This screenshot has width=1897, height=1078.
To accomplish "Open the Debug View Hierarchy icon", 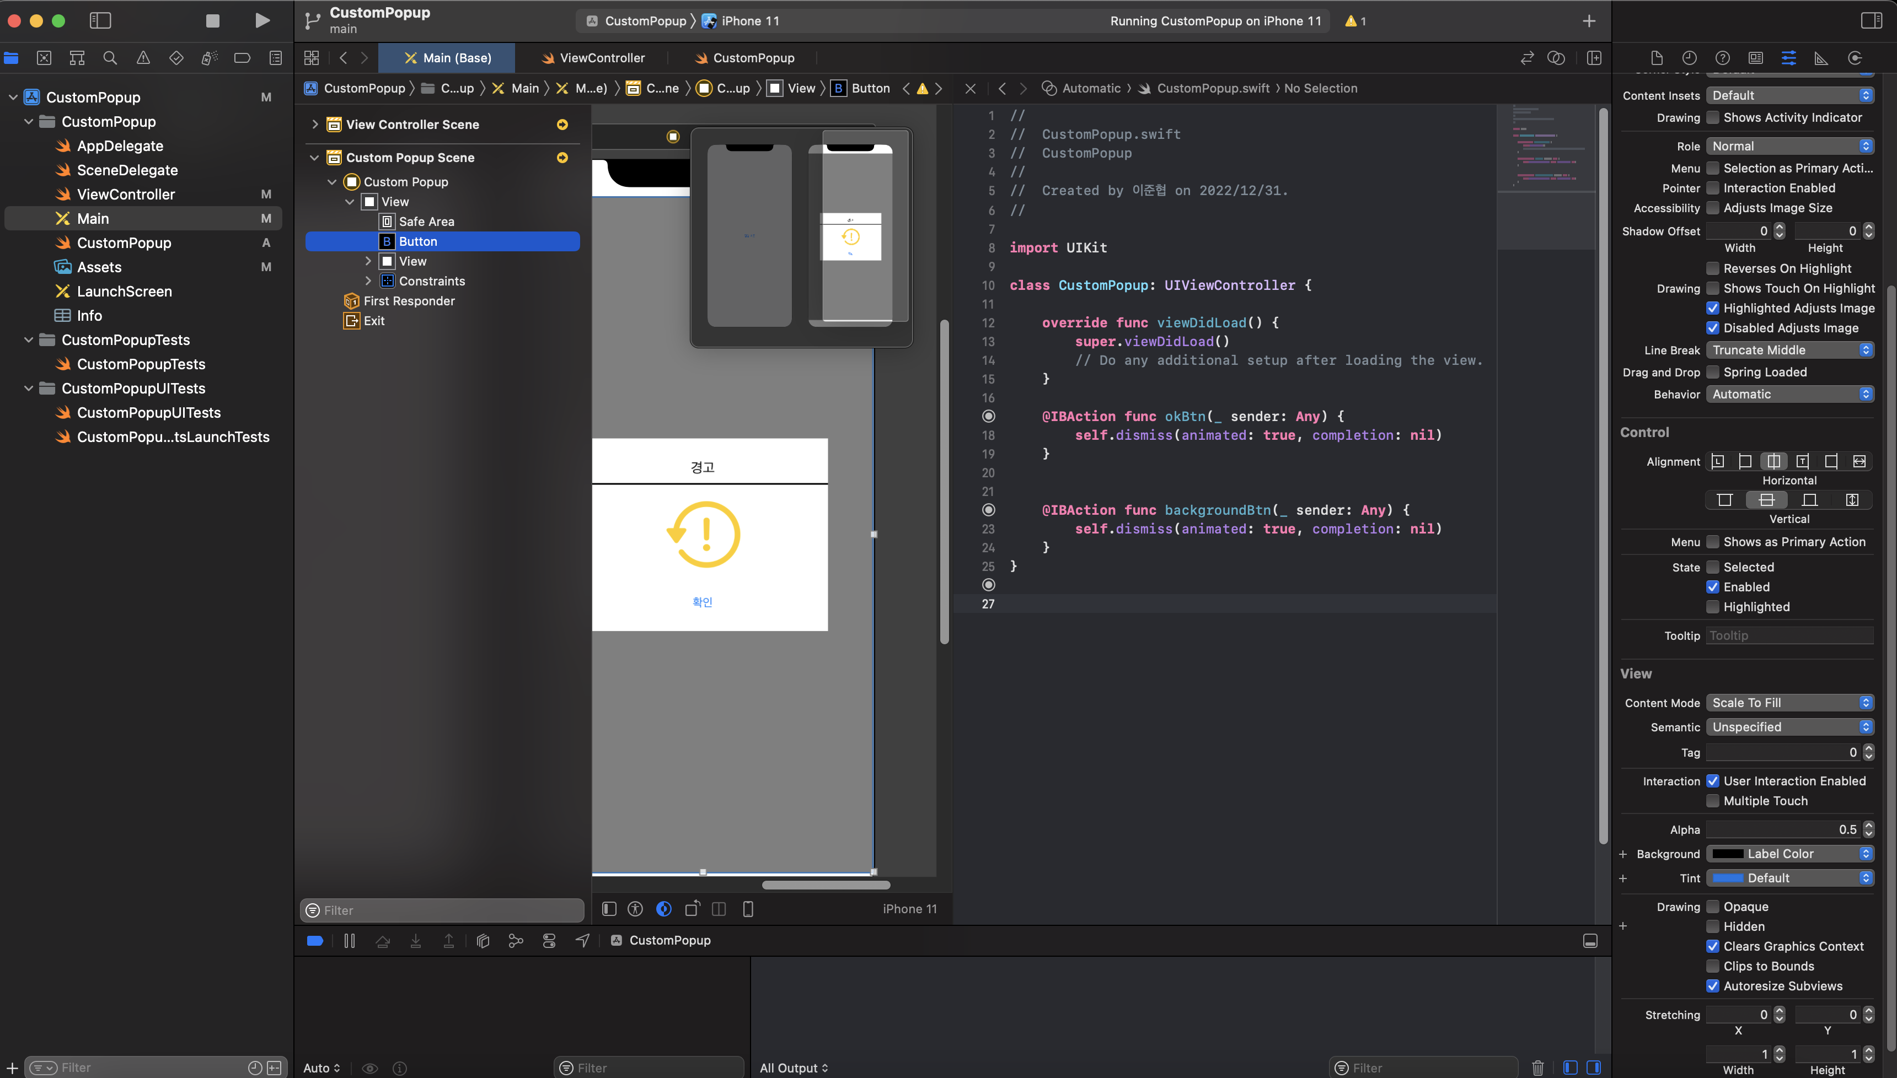I will click(483, 940).
